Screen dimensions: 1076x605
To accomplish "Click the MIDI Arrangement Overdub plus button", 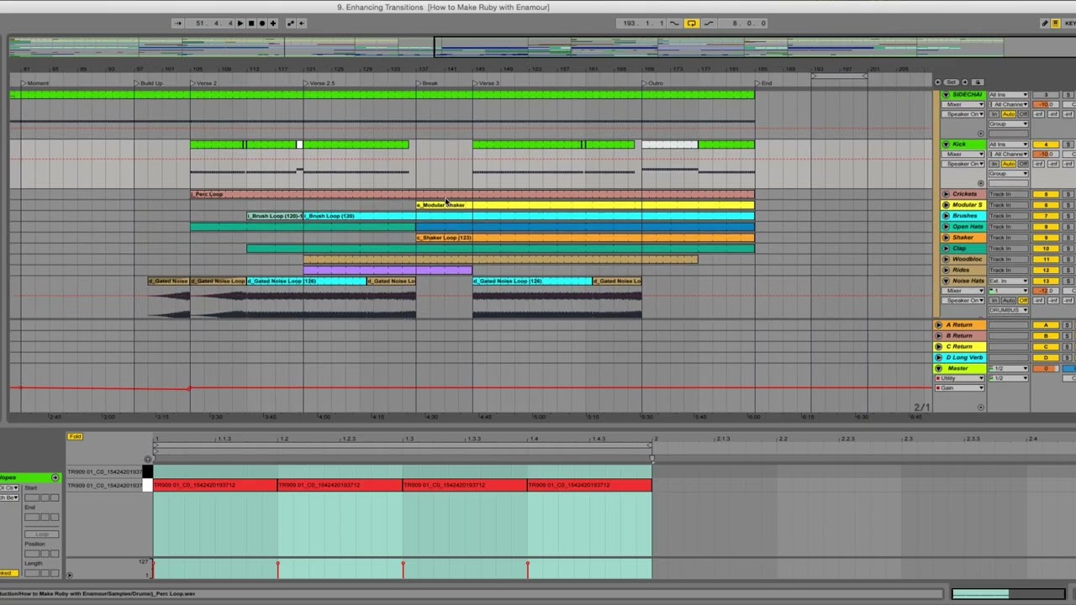I will pos(272,24).
